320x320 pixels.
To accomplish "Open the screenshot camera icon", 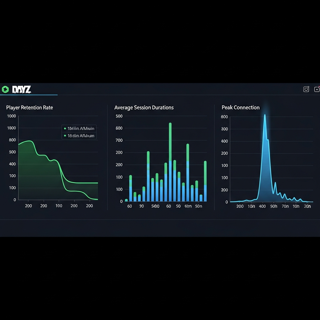I will click(x=306, y=89).
